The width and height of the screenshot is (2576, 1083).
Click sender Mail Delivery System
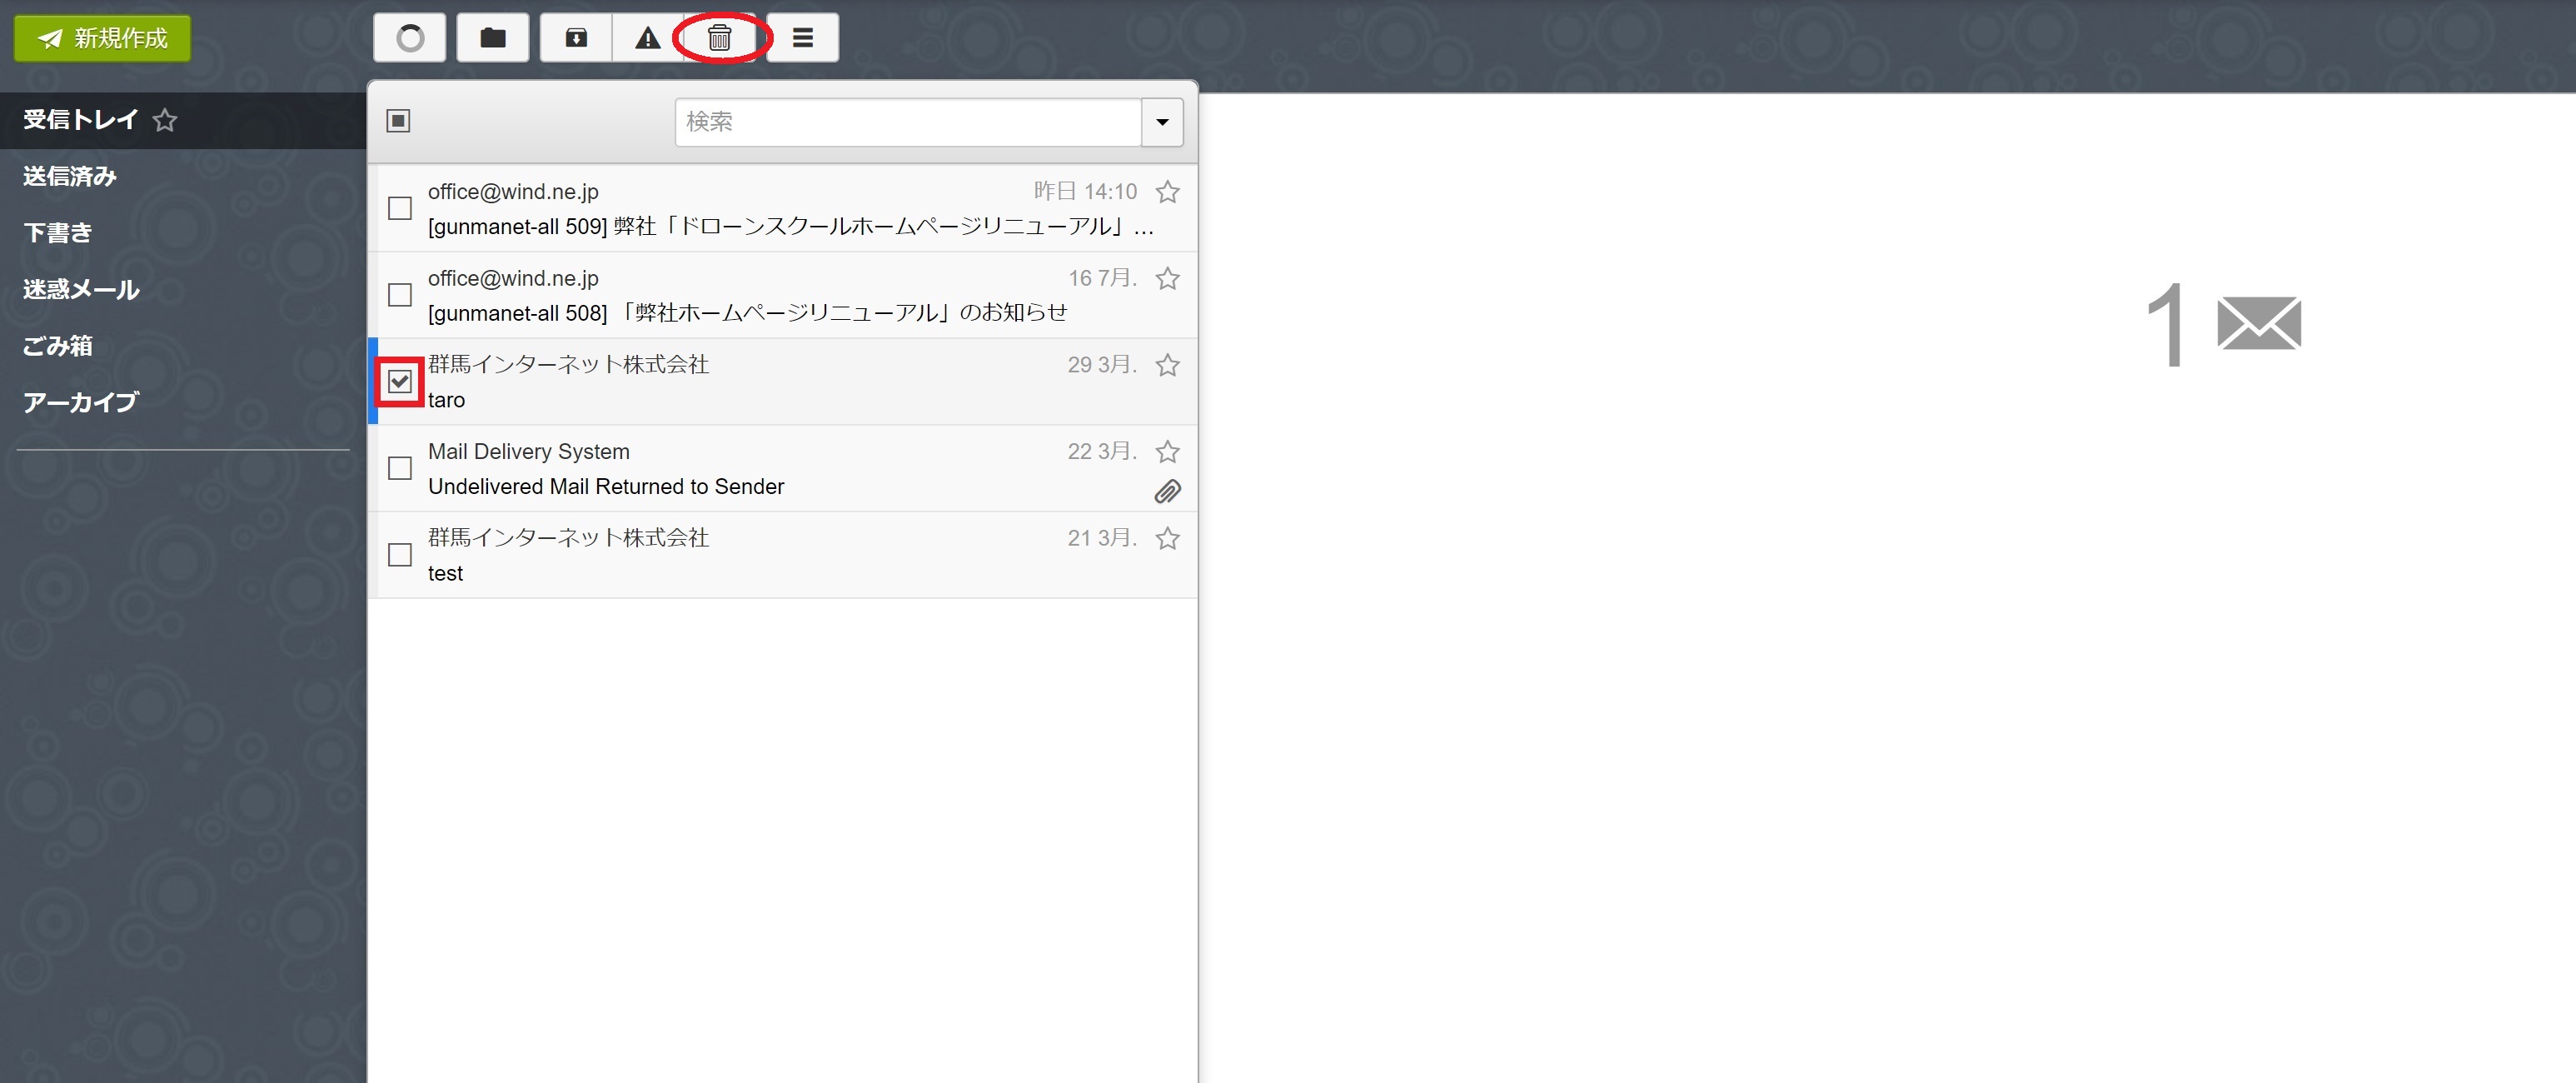coord(529,452)
